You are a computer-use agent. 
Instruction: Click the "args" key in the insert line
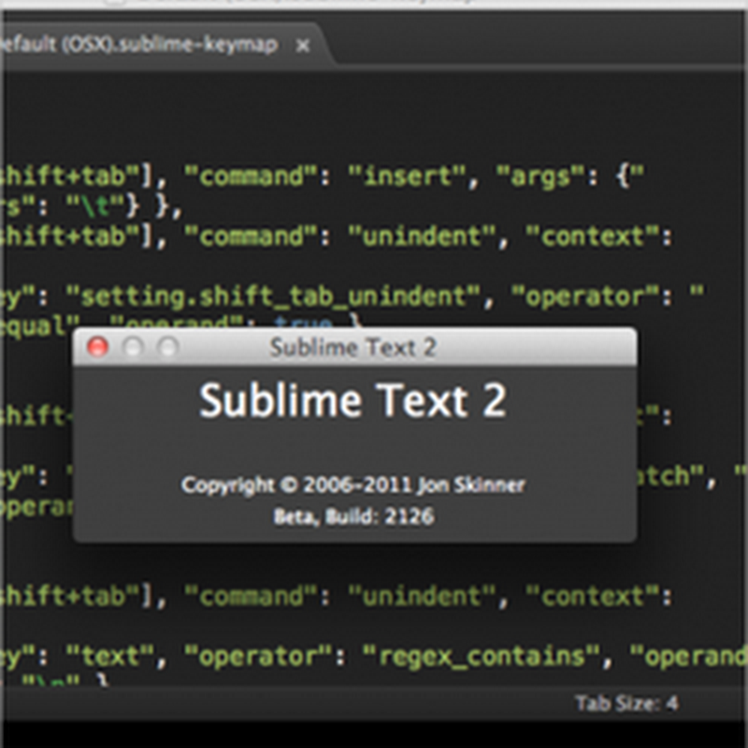(540, 177)
